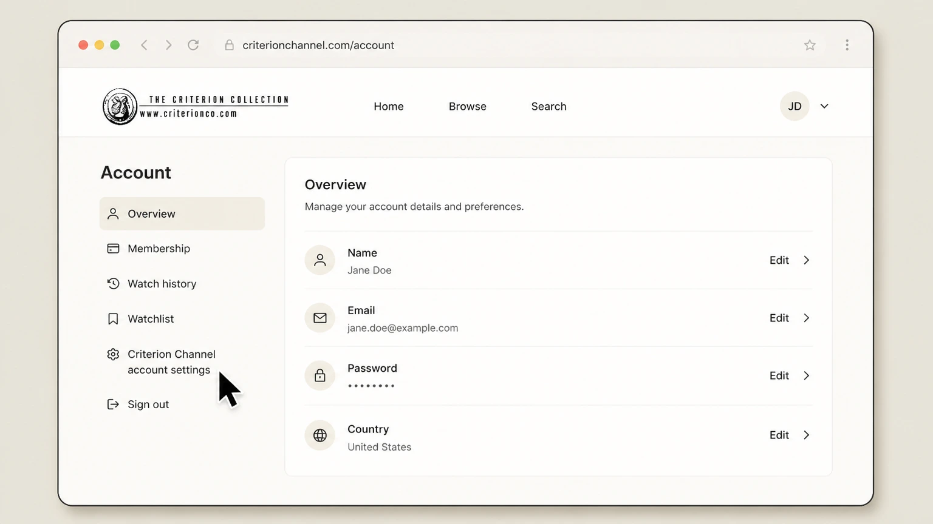Click the browser back arrow
Viewport: 933px width, 524px height.
[x=144, y=45]
